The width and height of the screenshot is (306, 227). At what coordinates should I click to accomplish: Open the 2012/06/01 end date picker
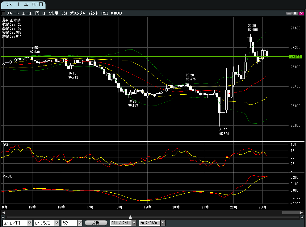tap(163, 223)
